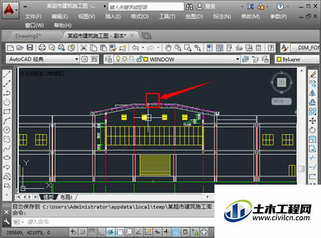Toggle Dynamic Input in status bar
The image size is (321, 238).
coord(157,232)
